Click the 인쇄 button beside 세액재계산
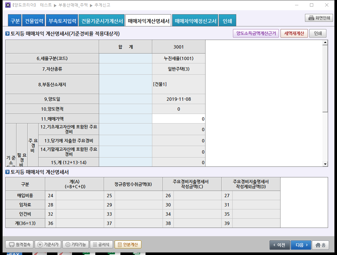Viewport: 337px width, 255px height. 318,33
